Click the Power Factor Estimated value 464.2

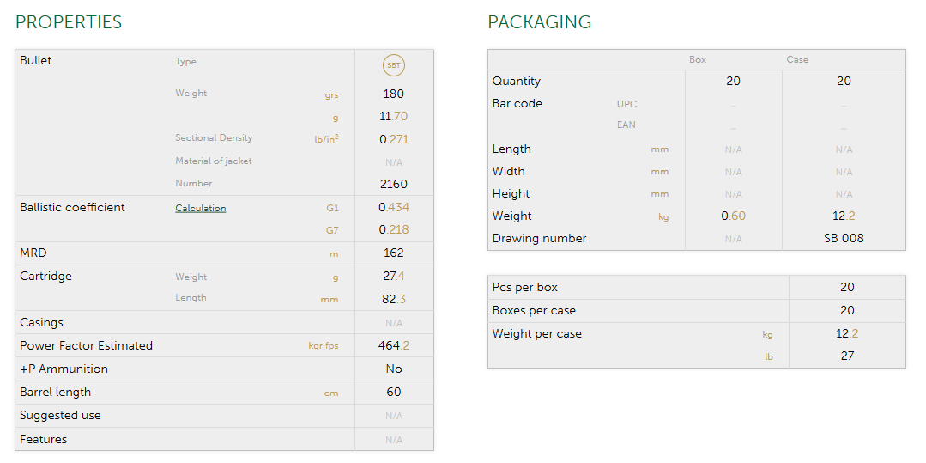(x=394, y=345)
